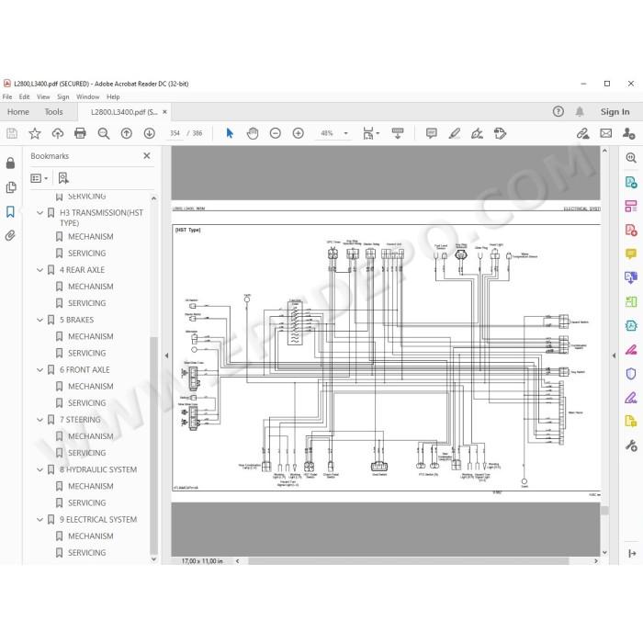
Task: Collapse the left navigation pane arrow
Action: tap(166, 355)
